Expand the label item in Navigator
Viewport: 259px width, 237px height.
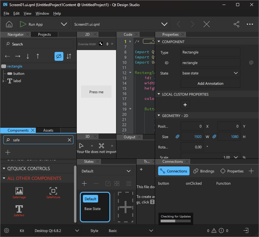coord(3,81)
